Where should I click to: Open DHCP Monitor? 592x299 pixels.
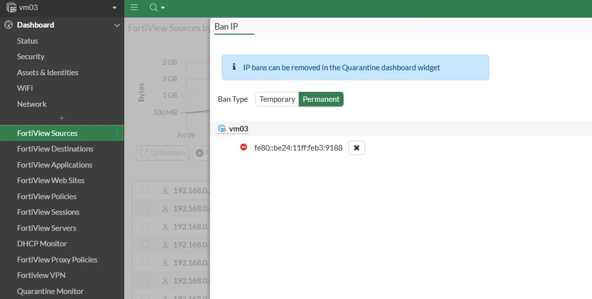coord(42,244)
